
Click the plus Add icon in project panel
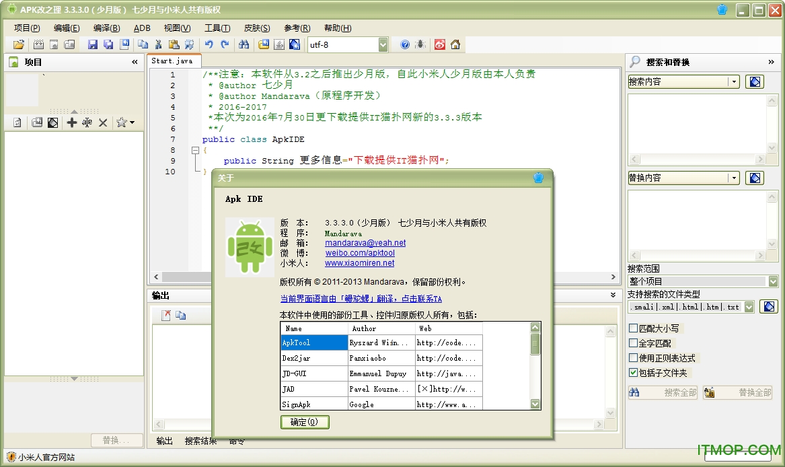(x=72, y=122)
